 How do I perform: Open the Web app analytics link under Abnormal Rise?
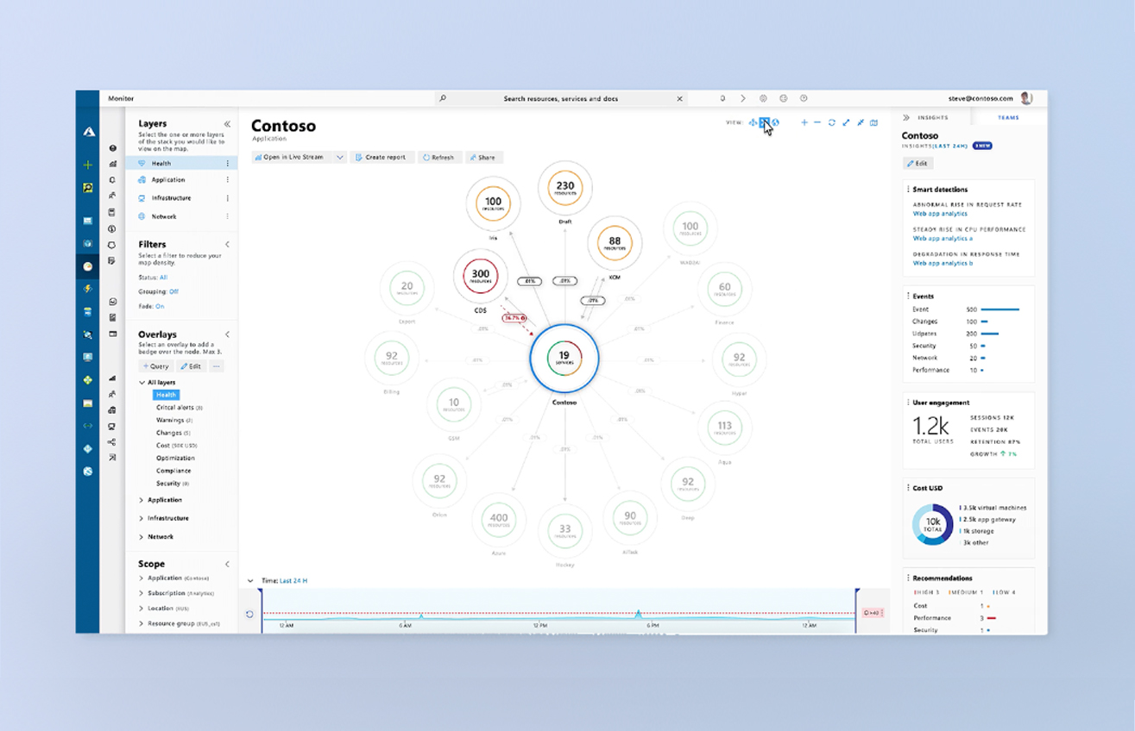pos(940,214)
